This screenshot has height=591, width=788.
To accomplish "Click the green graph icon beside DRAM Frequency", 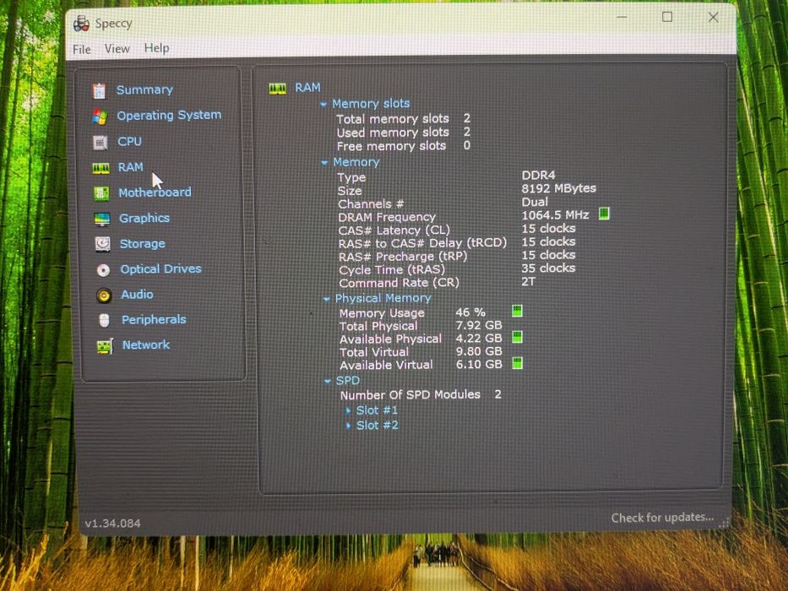I will 604,214.
